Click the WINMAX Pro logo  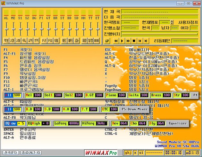click(x=101, y=153)
